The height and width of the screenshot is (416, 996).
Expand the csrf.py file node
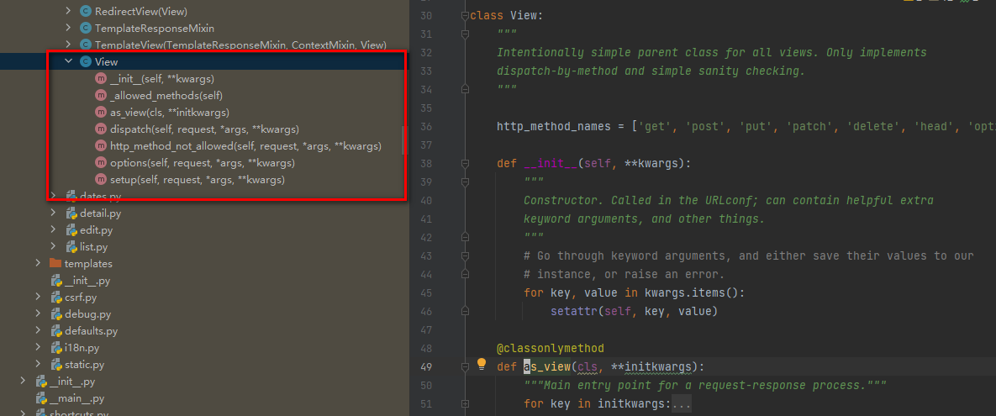[x=39, y=298]
